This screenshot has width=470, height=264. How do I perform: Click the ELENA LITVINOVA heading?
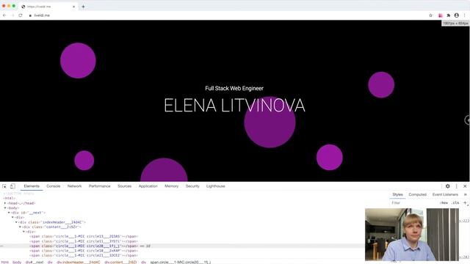(x=234, y=106)
